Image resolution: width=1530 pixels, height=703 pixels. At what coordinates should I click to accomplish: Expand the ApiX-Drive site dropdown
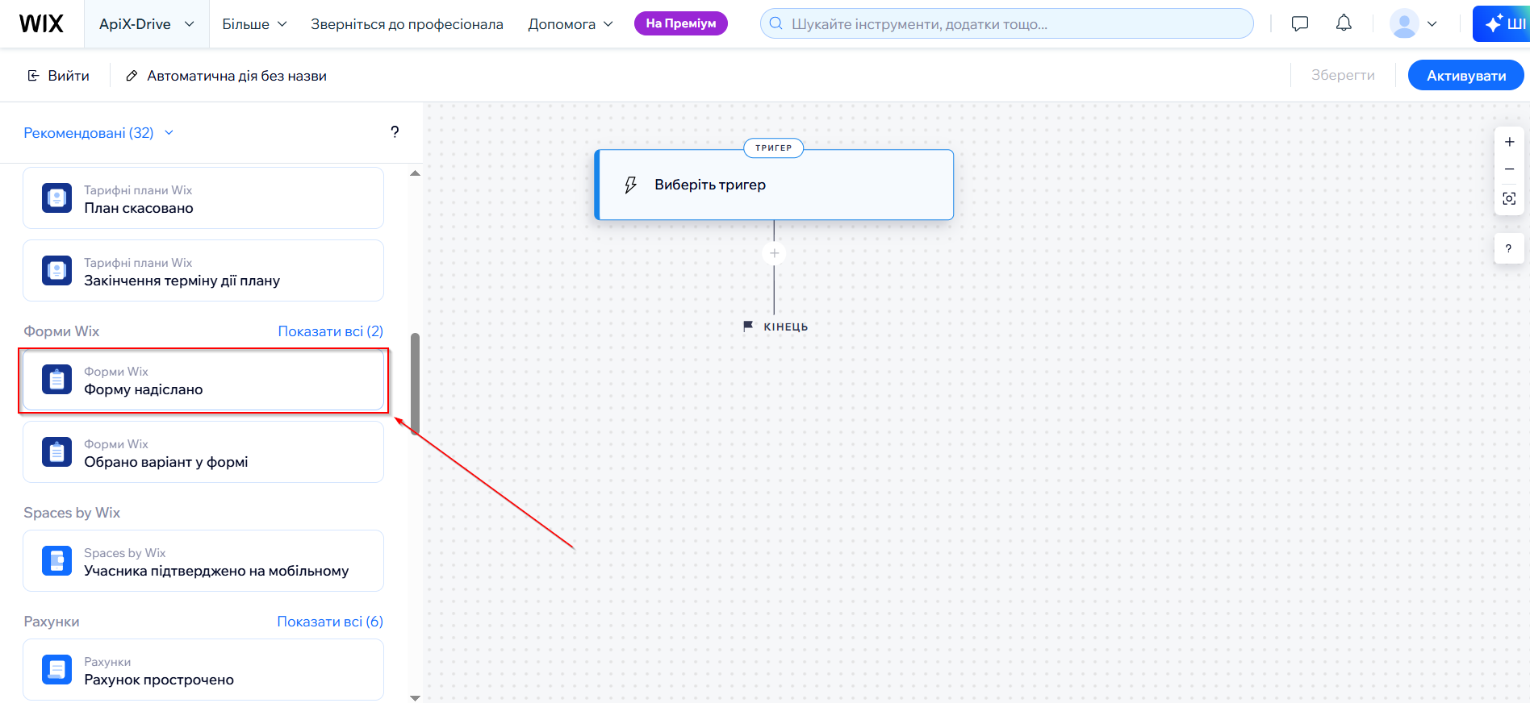[x=146, y=24]
